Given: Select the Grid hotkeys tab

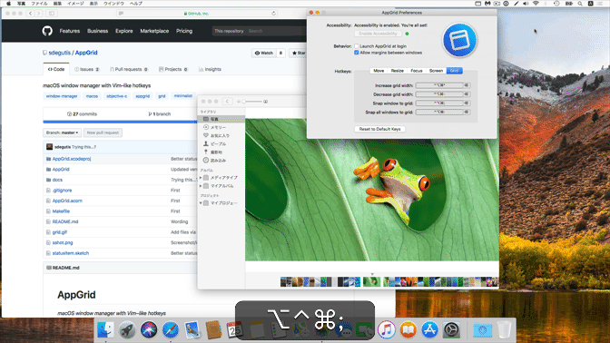Looking at the screenshot, I should pyautogui.click(x=454, y=71).
